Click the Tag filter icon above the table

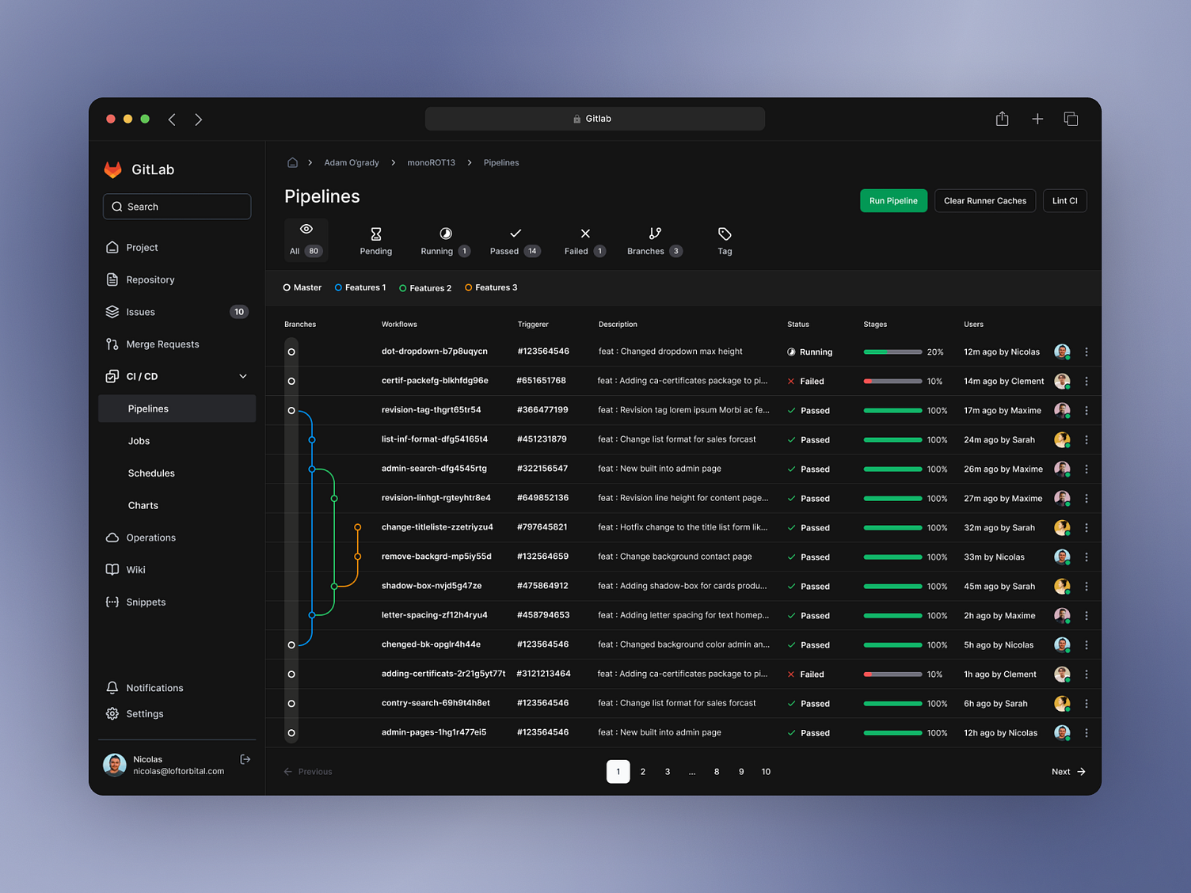point(723,234)
